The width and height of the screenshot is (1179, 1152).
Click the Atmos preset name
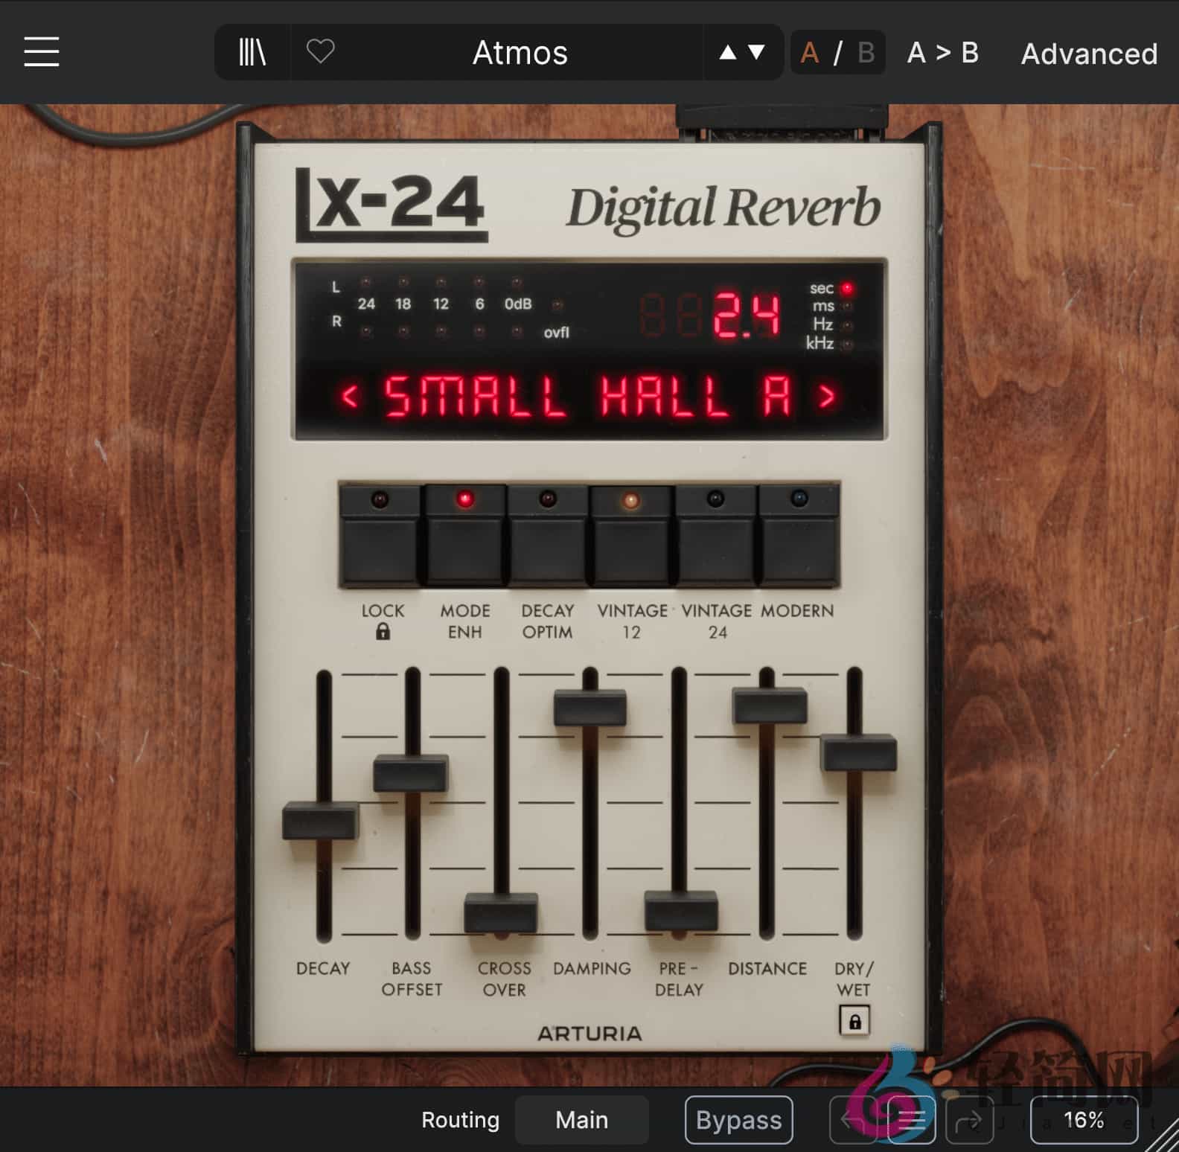click(520, 53)
